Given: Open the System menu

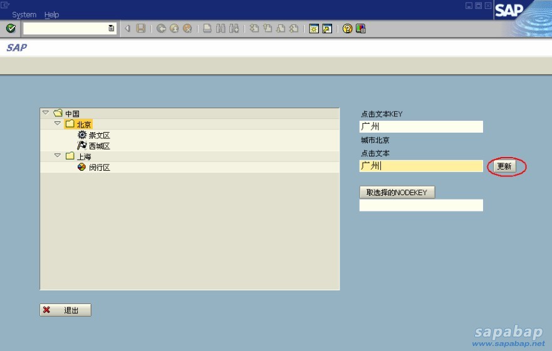Looking at the screenshot, I should [x=24, y=15].
